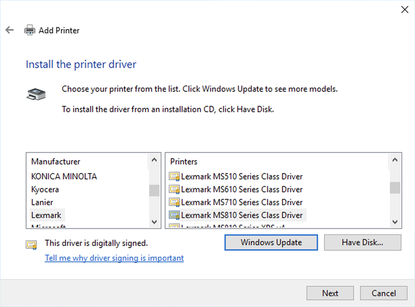Select Lexmark MS510 Series Class Driver

[242, 177]
